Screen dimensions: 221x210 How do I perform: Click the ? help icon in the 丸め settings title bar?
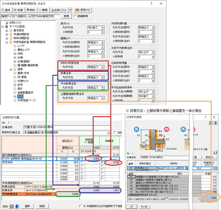(x=151, y=4)
